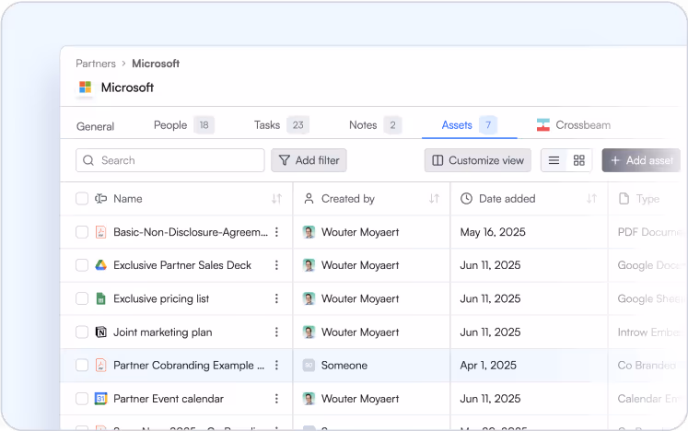Open options menu for Partner Event calendar
The height and width of the screenshot is (431, 688).
(276, 399)
